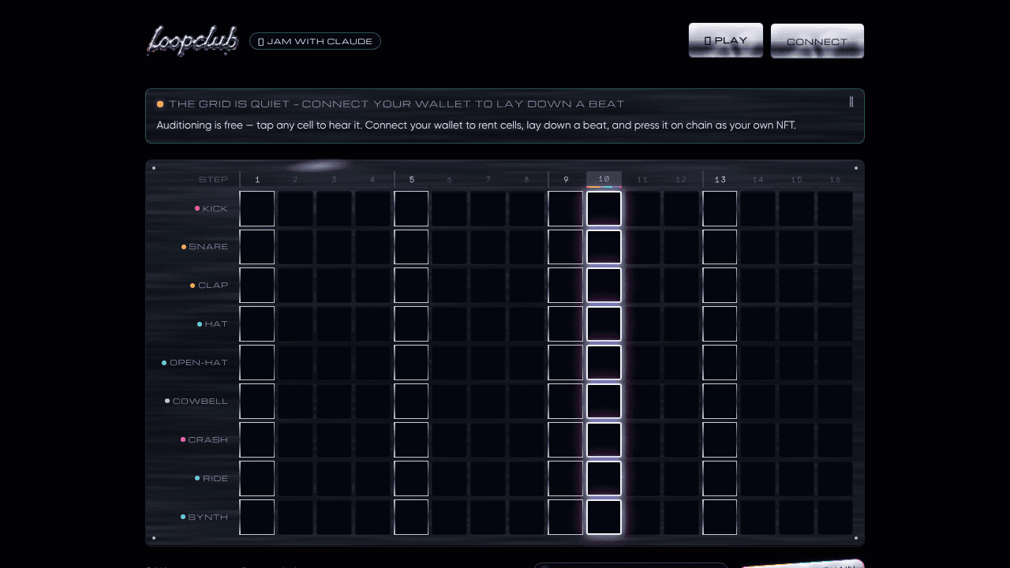Select the RIDE track label

211,479
